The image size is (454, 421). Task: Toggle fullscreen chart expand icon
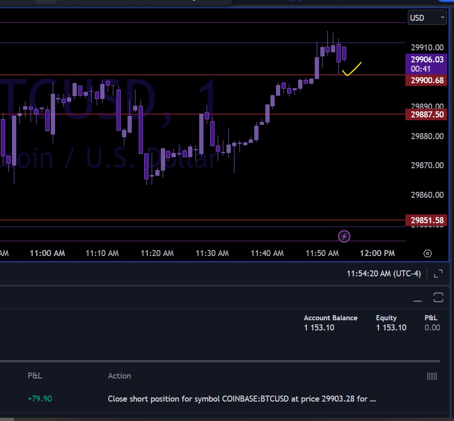point(438,274)
